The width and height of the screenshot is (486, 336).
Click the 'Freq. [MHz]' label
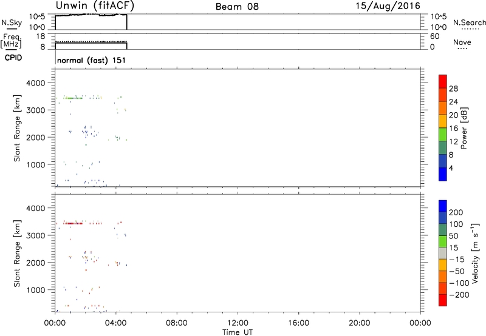pos(11,41)
